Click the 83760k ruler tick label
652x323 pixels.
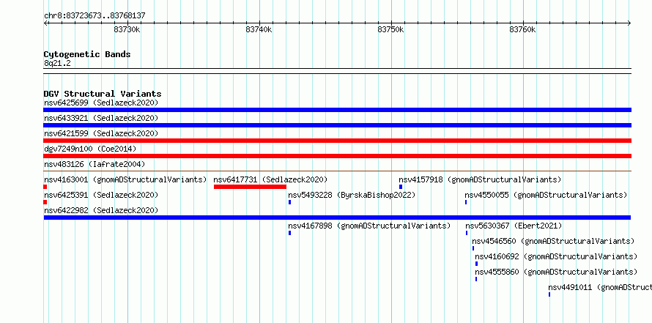click(x=522, y=30)
